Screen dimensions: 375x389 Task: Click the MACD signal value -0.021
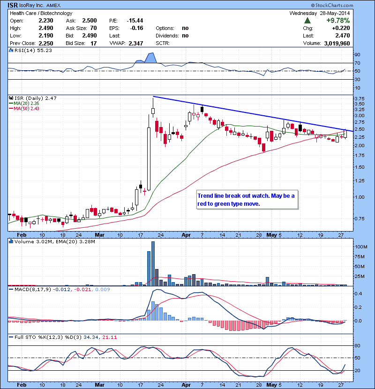82,290
